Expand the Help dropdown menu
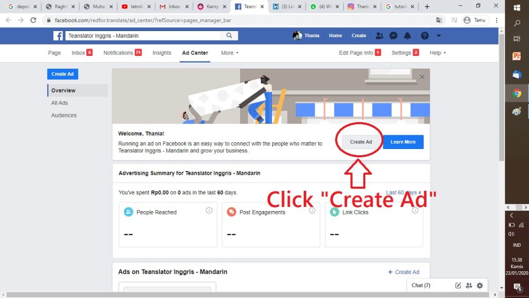 click(x=438, y=53)
